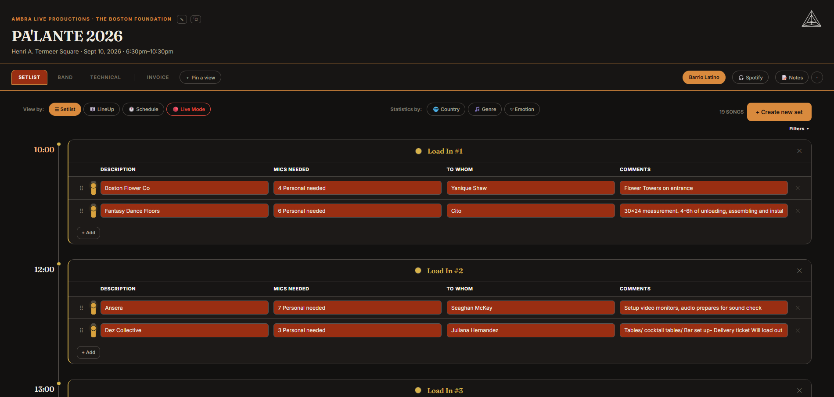This screenshot has height=397, width=834.
Task: Delete the Boston Flower Co row
Action: click(798, 188)
